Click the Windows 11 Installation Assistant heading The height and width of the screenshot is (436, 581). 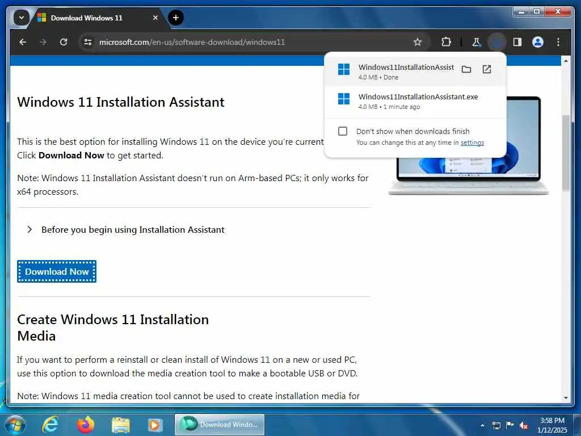pyautogui.click(x=121, y=102)
